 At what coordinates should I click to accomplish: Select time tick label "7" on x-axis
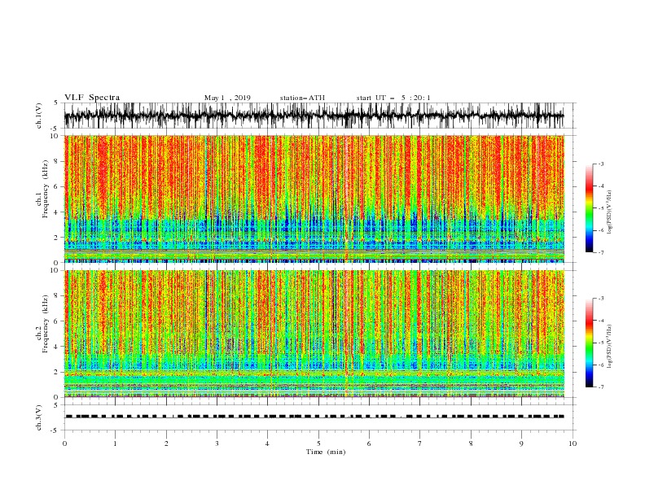[x=420, y=443]
